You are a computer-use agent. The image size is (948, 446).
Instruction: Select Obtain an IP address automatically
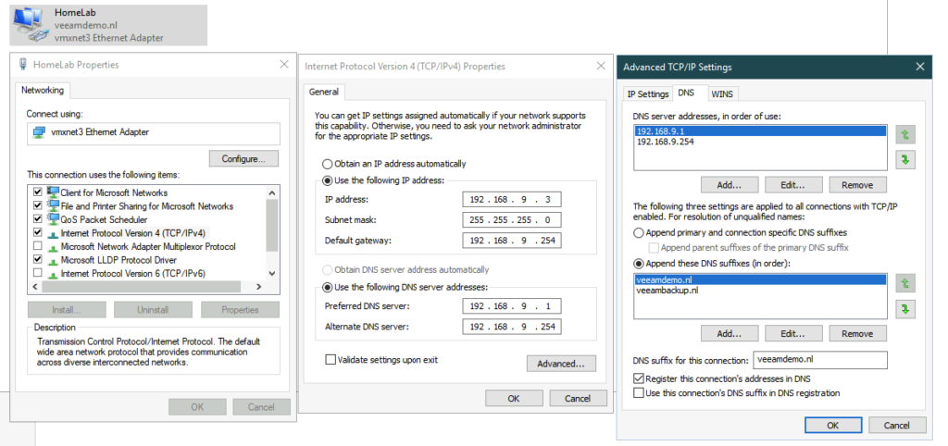click(327, 164)
